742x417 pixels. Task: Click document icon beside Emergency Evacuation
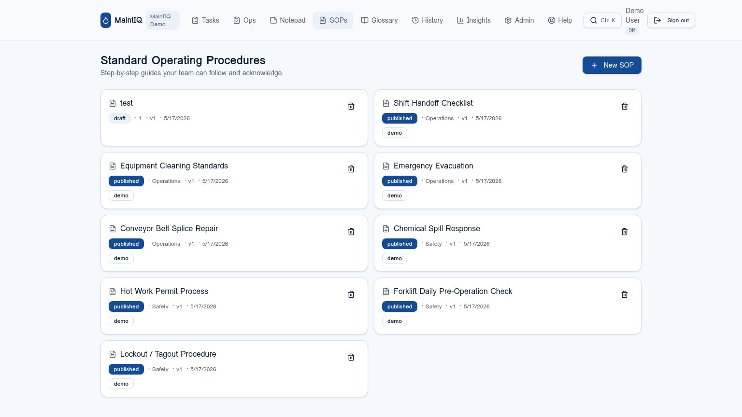386,166
